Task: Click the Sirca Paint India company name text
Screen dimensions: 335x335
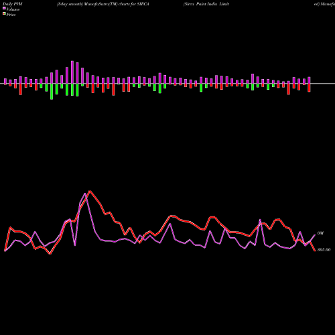Action: 206,4
